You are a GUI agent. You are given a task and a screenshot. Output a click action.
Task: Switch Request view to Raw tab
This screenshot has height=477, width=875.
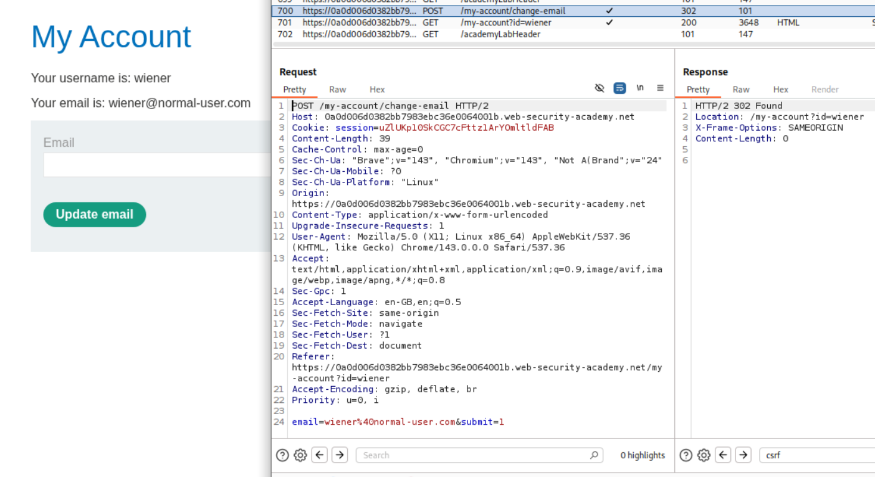click(x=337, y=90)
